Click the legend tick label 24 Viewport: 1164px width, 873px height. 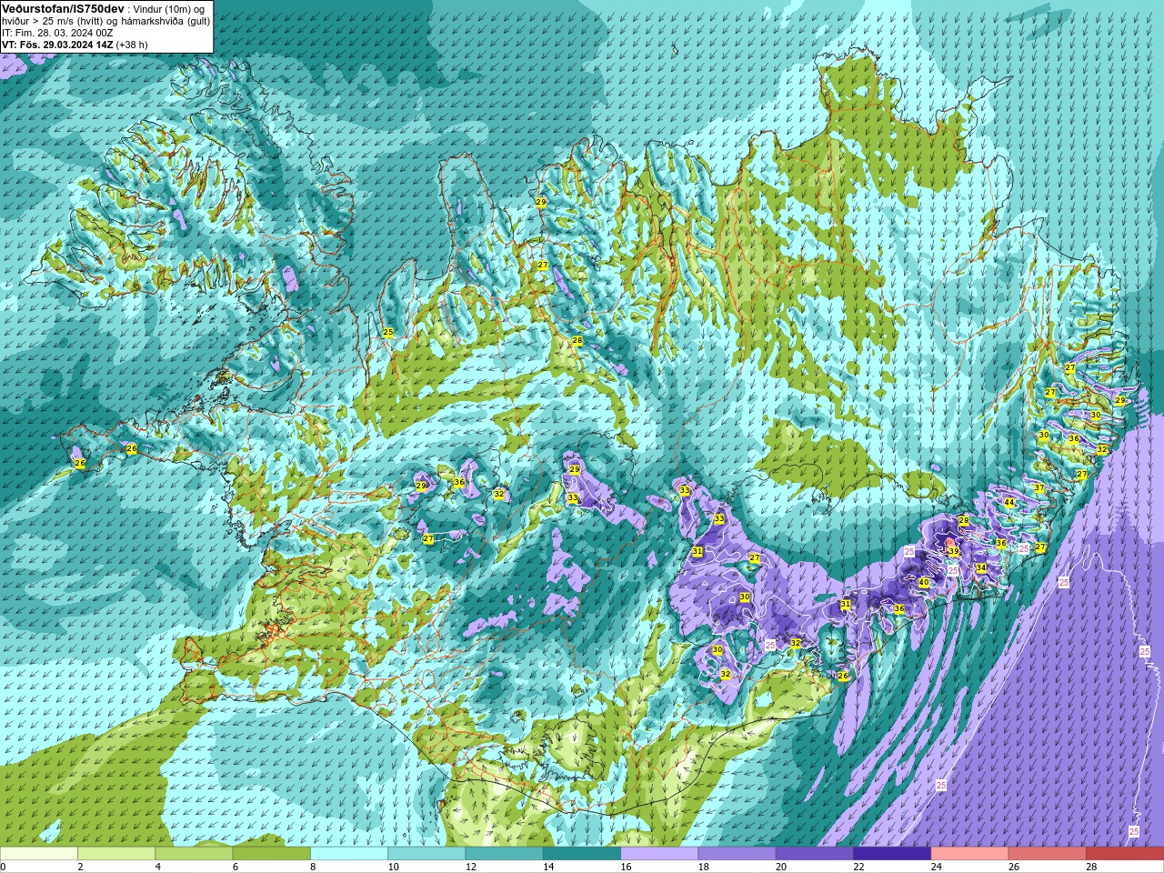click(936, 867)
